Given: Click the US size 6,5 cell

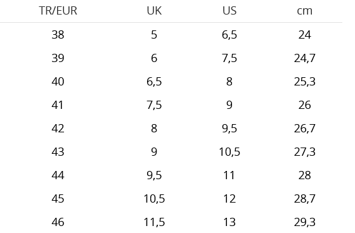Looking at the screenshot, I should coord(229,35).
